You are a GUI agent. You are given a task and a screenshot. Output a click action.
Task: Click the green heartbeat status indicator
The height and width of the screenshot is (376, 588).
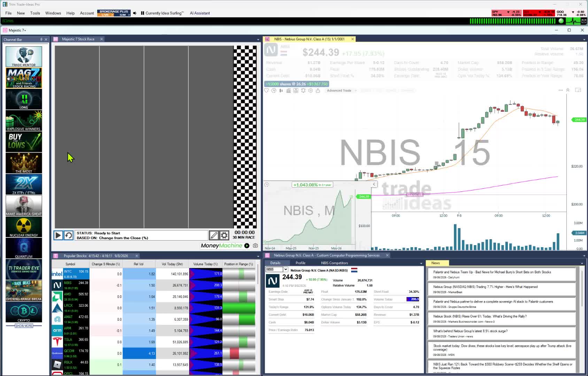click(x=573, y=21)
